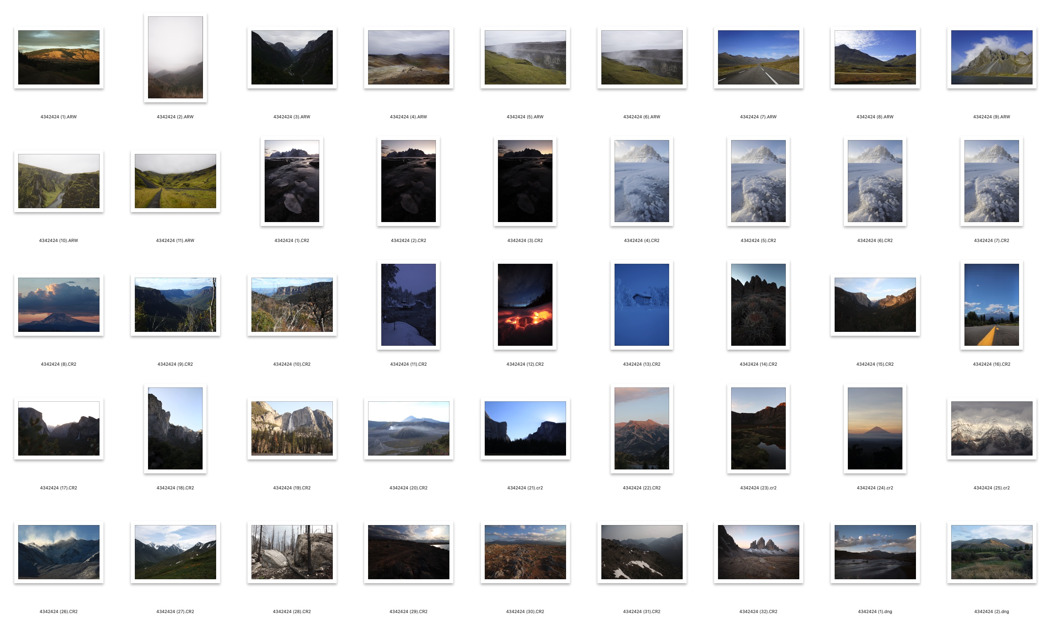Open the road photo 4342424 (7).ARW

[x=758, y=57]
